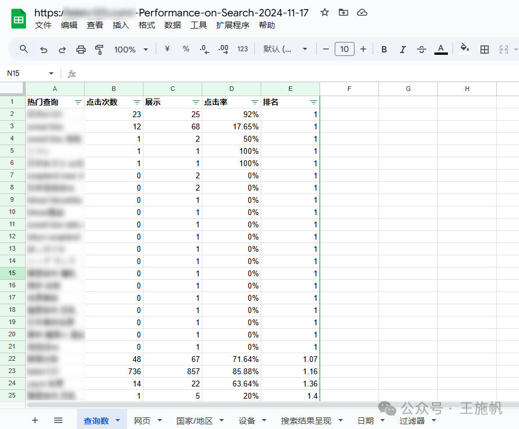519x429 pixels.
Task: Star this spreadsheet
Action: coord(325,13)
